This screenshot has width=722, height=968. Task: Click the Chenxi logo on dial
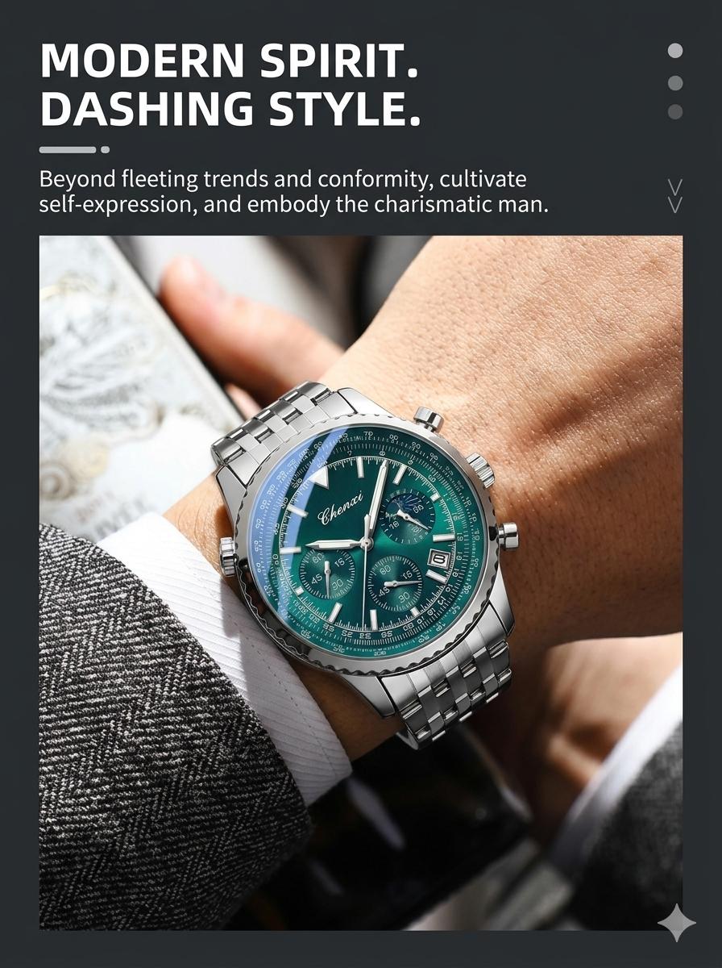pyautogui.click(x=342, y=508)
